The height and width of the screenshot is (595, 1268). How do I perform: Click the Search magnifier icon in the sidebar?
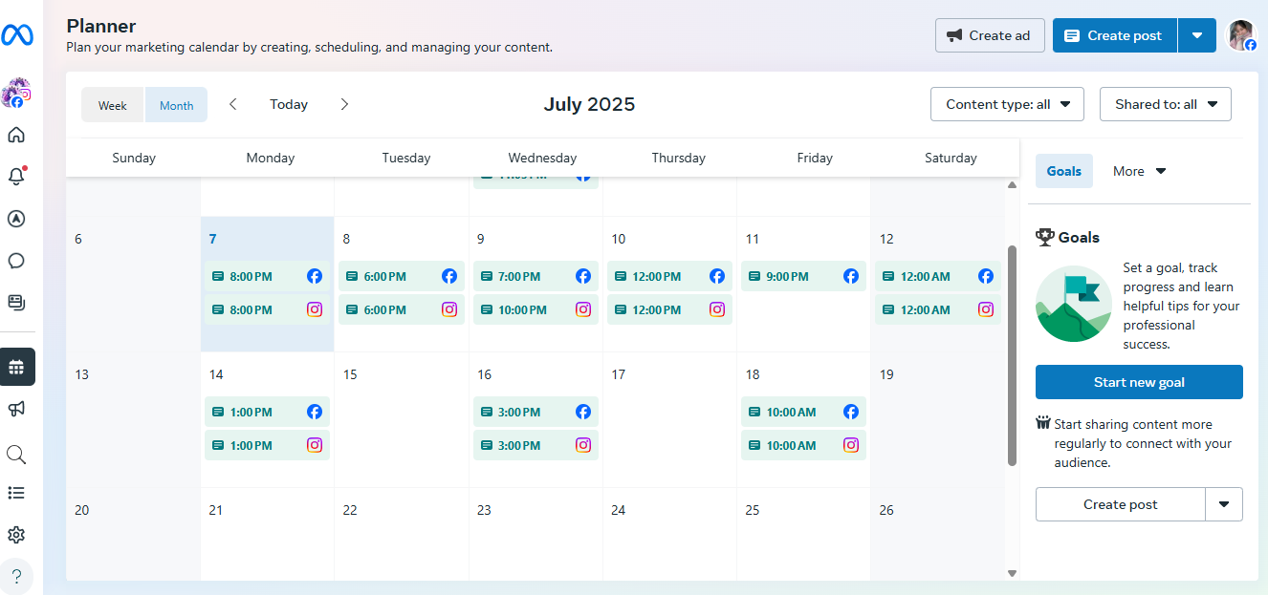pos(16,454)
